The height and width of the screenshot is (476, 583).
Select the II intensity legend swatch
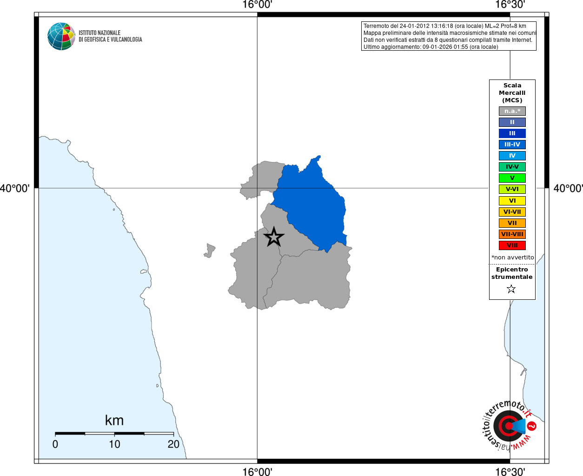[512, 122]
